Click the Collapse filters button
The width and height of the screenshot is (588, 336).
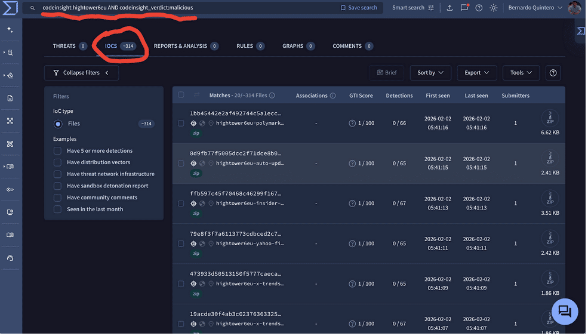pyautogui.click(x=81, y=73)
